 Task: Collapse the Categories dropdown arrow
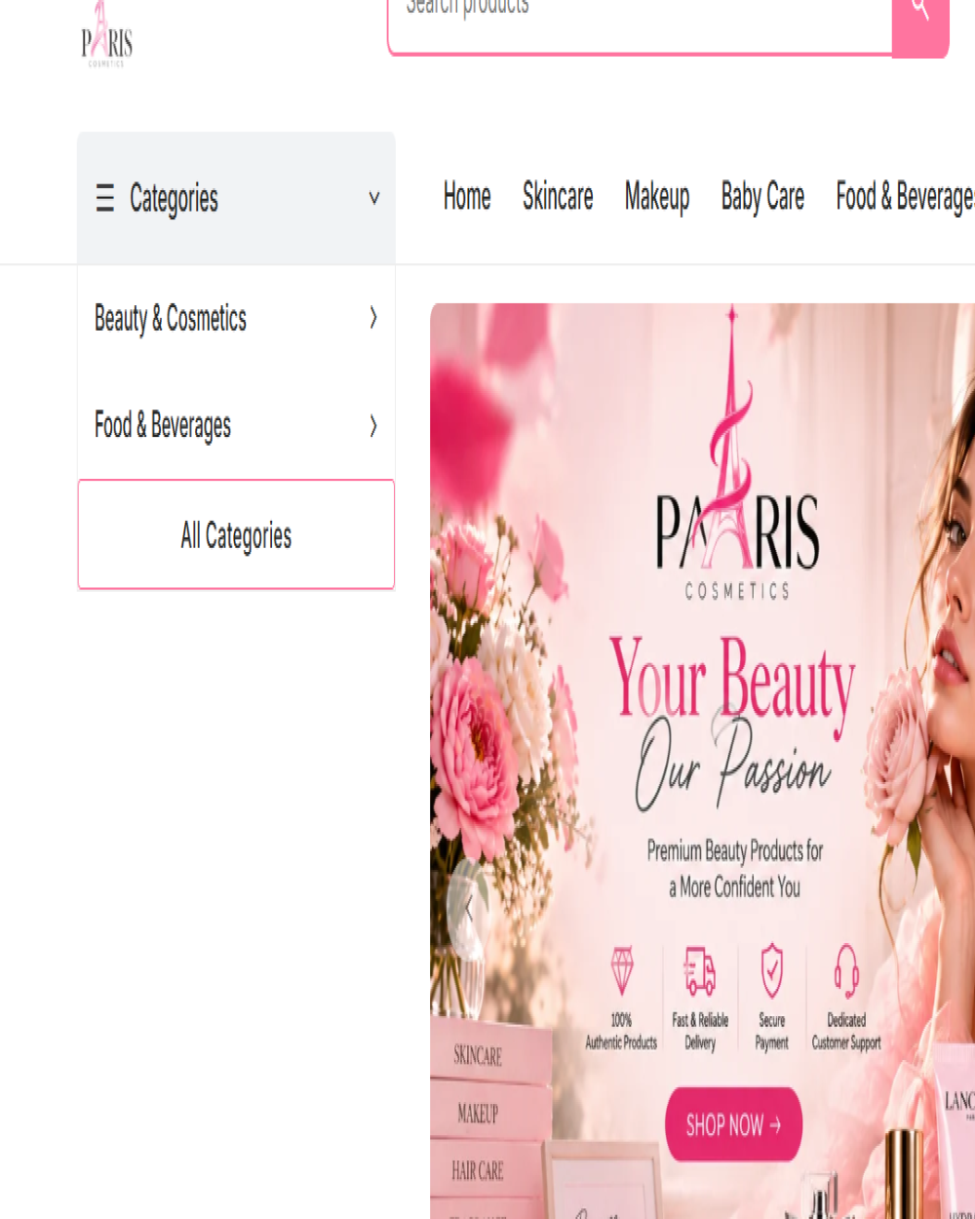click(374, 198)
